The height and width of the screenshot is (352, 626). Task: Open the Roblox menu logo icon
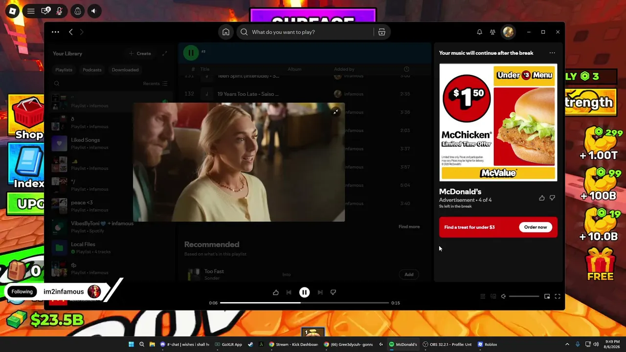click(12, 11)
